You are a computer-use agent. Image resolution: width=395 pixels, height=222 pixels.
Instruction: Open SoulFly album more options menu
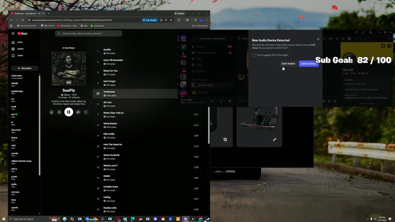86,112
